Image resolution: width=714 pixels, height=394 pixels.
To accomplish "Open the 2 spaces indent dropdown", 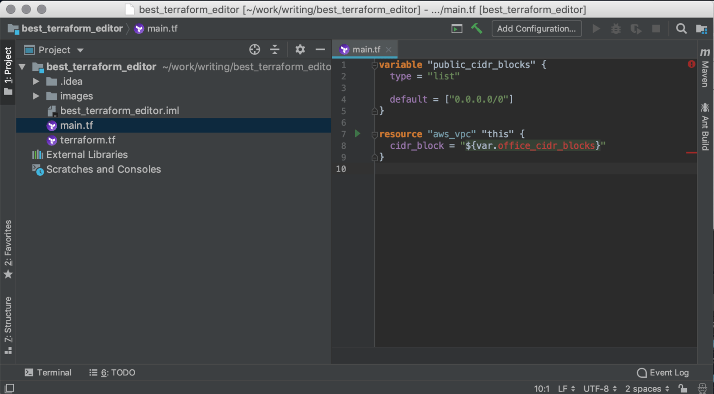I will tap(647, 388).
